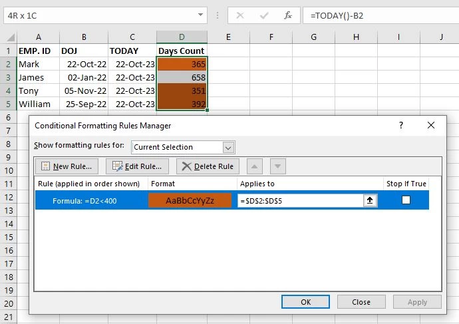Click the cell showing 351

(182, 90)
